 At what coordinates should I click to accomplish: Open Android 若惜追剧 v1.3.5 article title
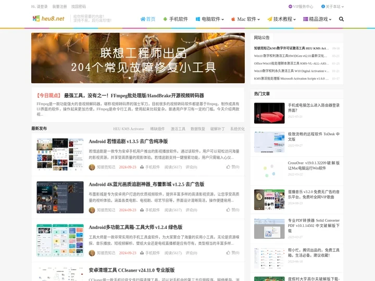click(128, 142)
